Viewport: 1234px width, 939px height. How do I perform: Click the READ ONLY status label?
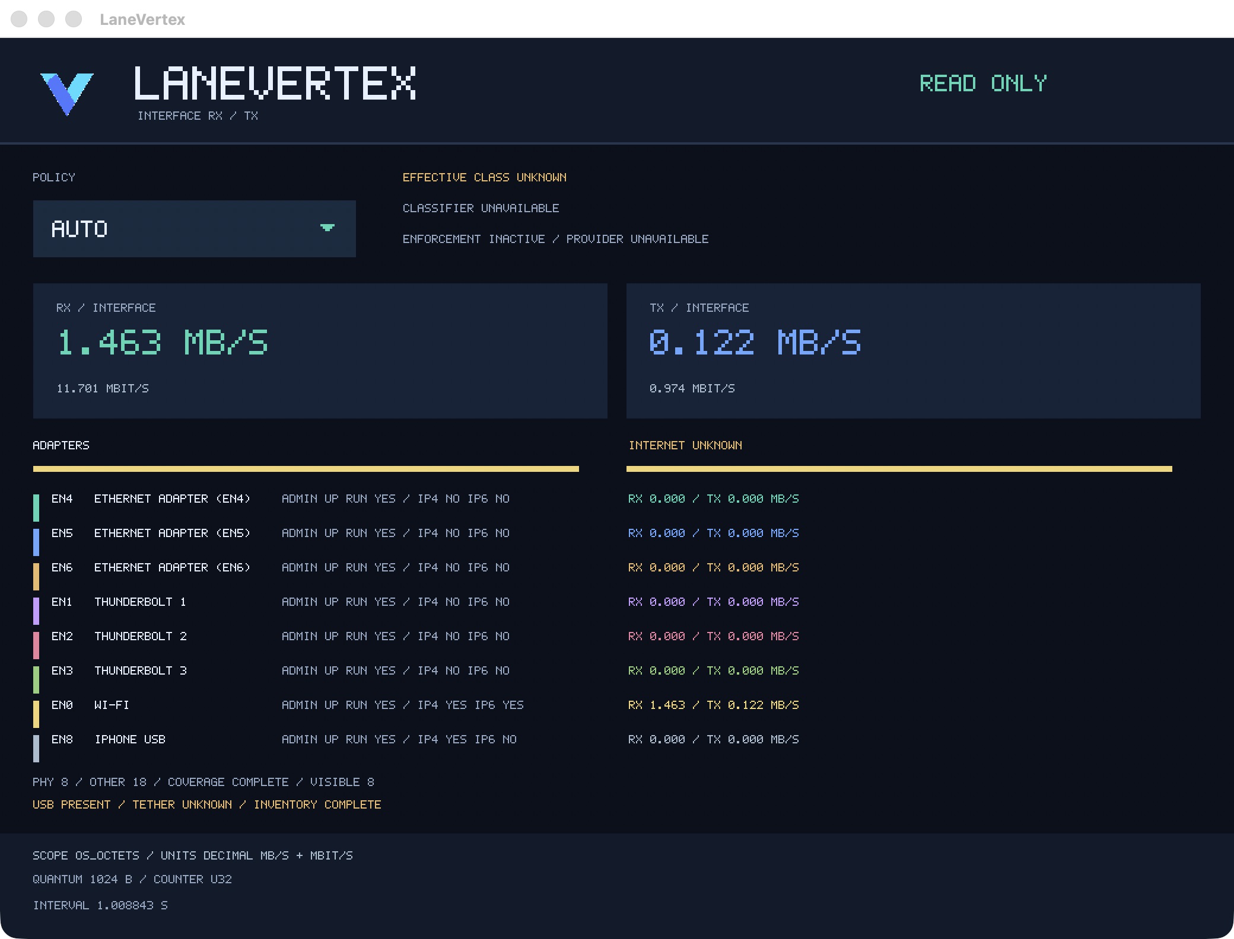click(x=983, y=84)
